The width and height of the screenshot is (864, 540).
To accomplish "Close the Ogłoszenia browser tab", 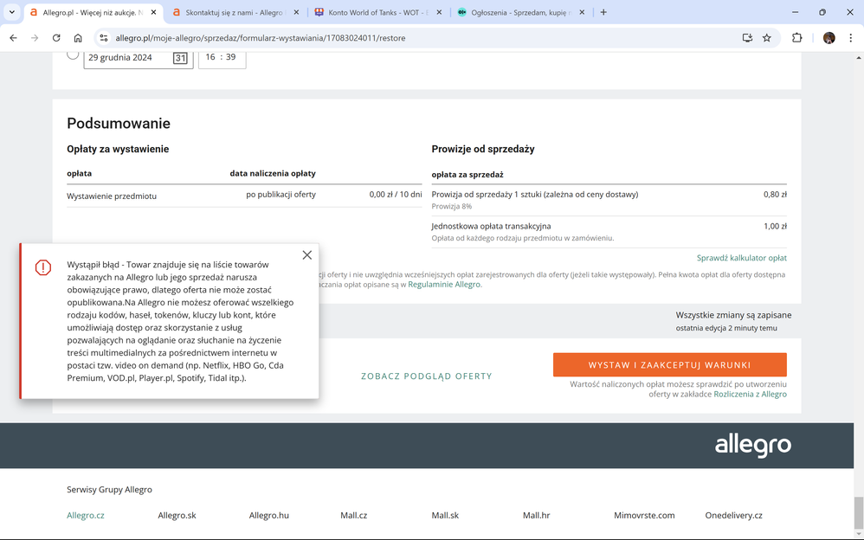I will point(582,12).
